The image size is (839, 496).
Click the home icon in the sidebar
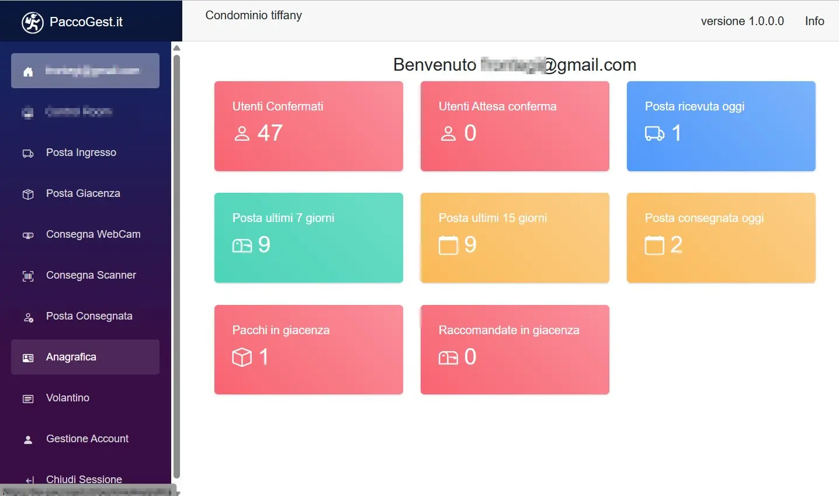point(28,72)
